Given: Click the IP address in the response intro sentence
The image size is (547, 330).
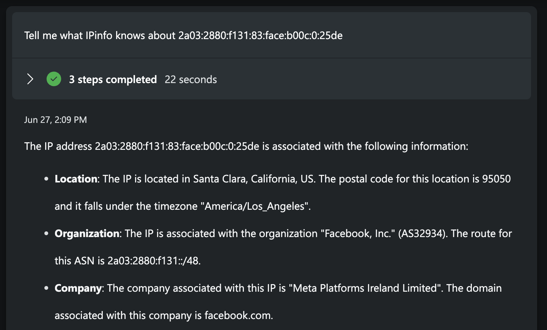Looking at the screenshot, I should [177, 146].
